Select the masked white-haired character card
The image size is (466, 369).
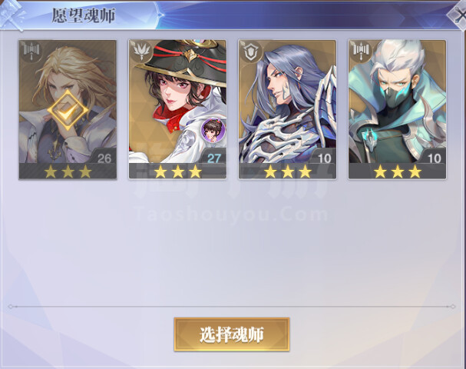(x=397, y=109)
